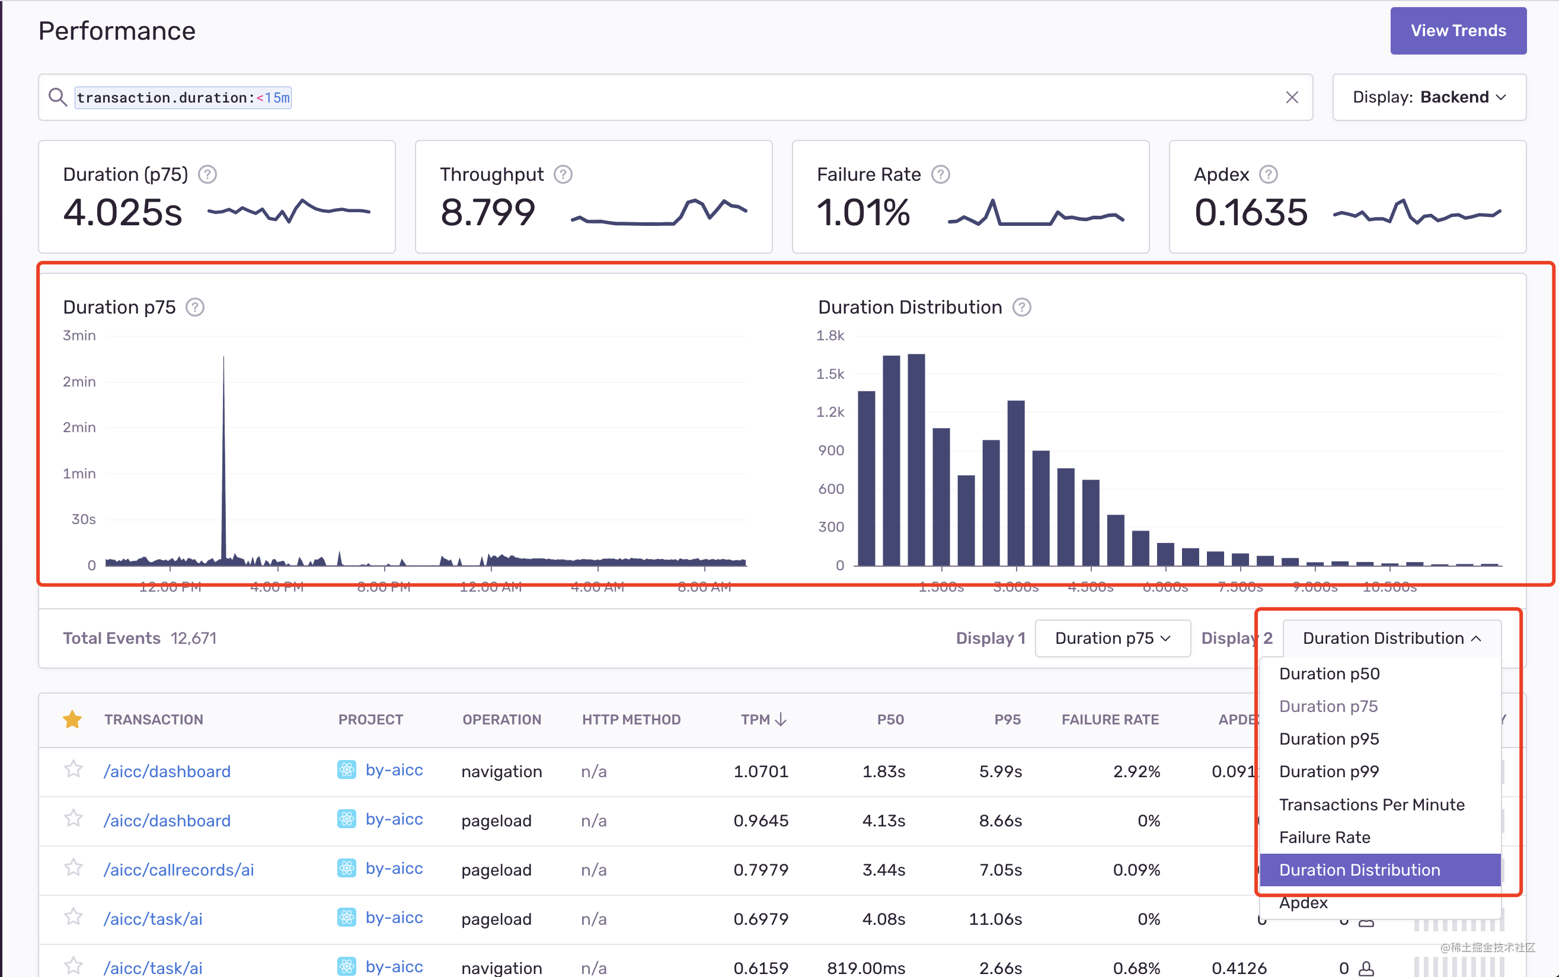Select highlighted Duration Distribution option

[x=1380, y=870]
